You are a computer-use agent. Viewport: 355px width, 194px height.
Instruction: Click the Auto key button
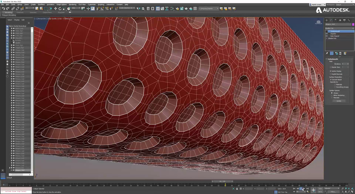[320, 188]
